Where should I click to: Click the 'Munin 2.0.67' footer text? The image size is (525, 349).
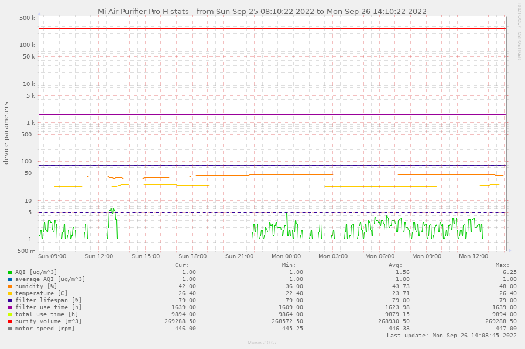(262, 343)
